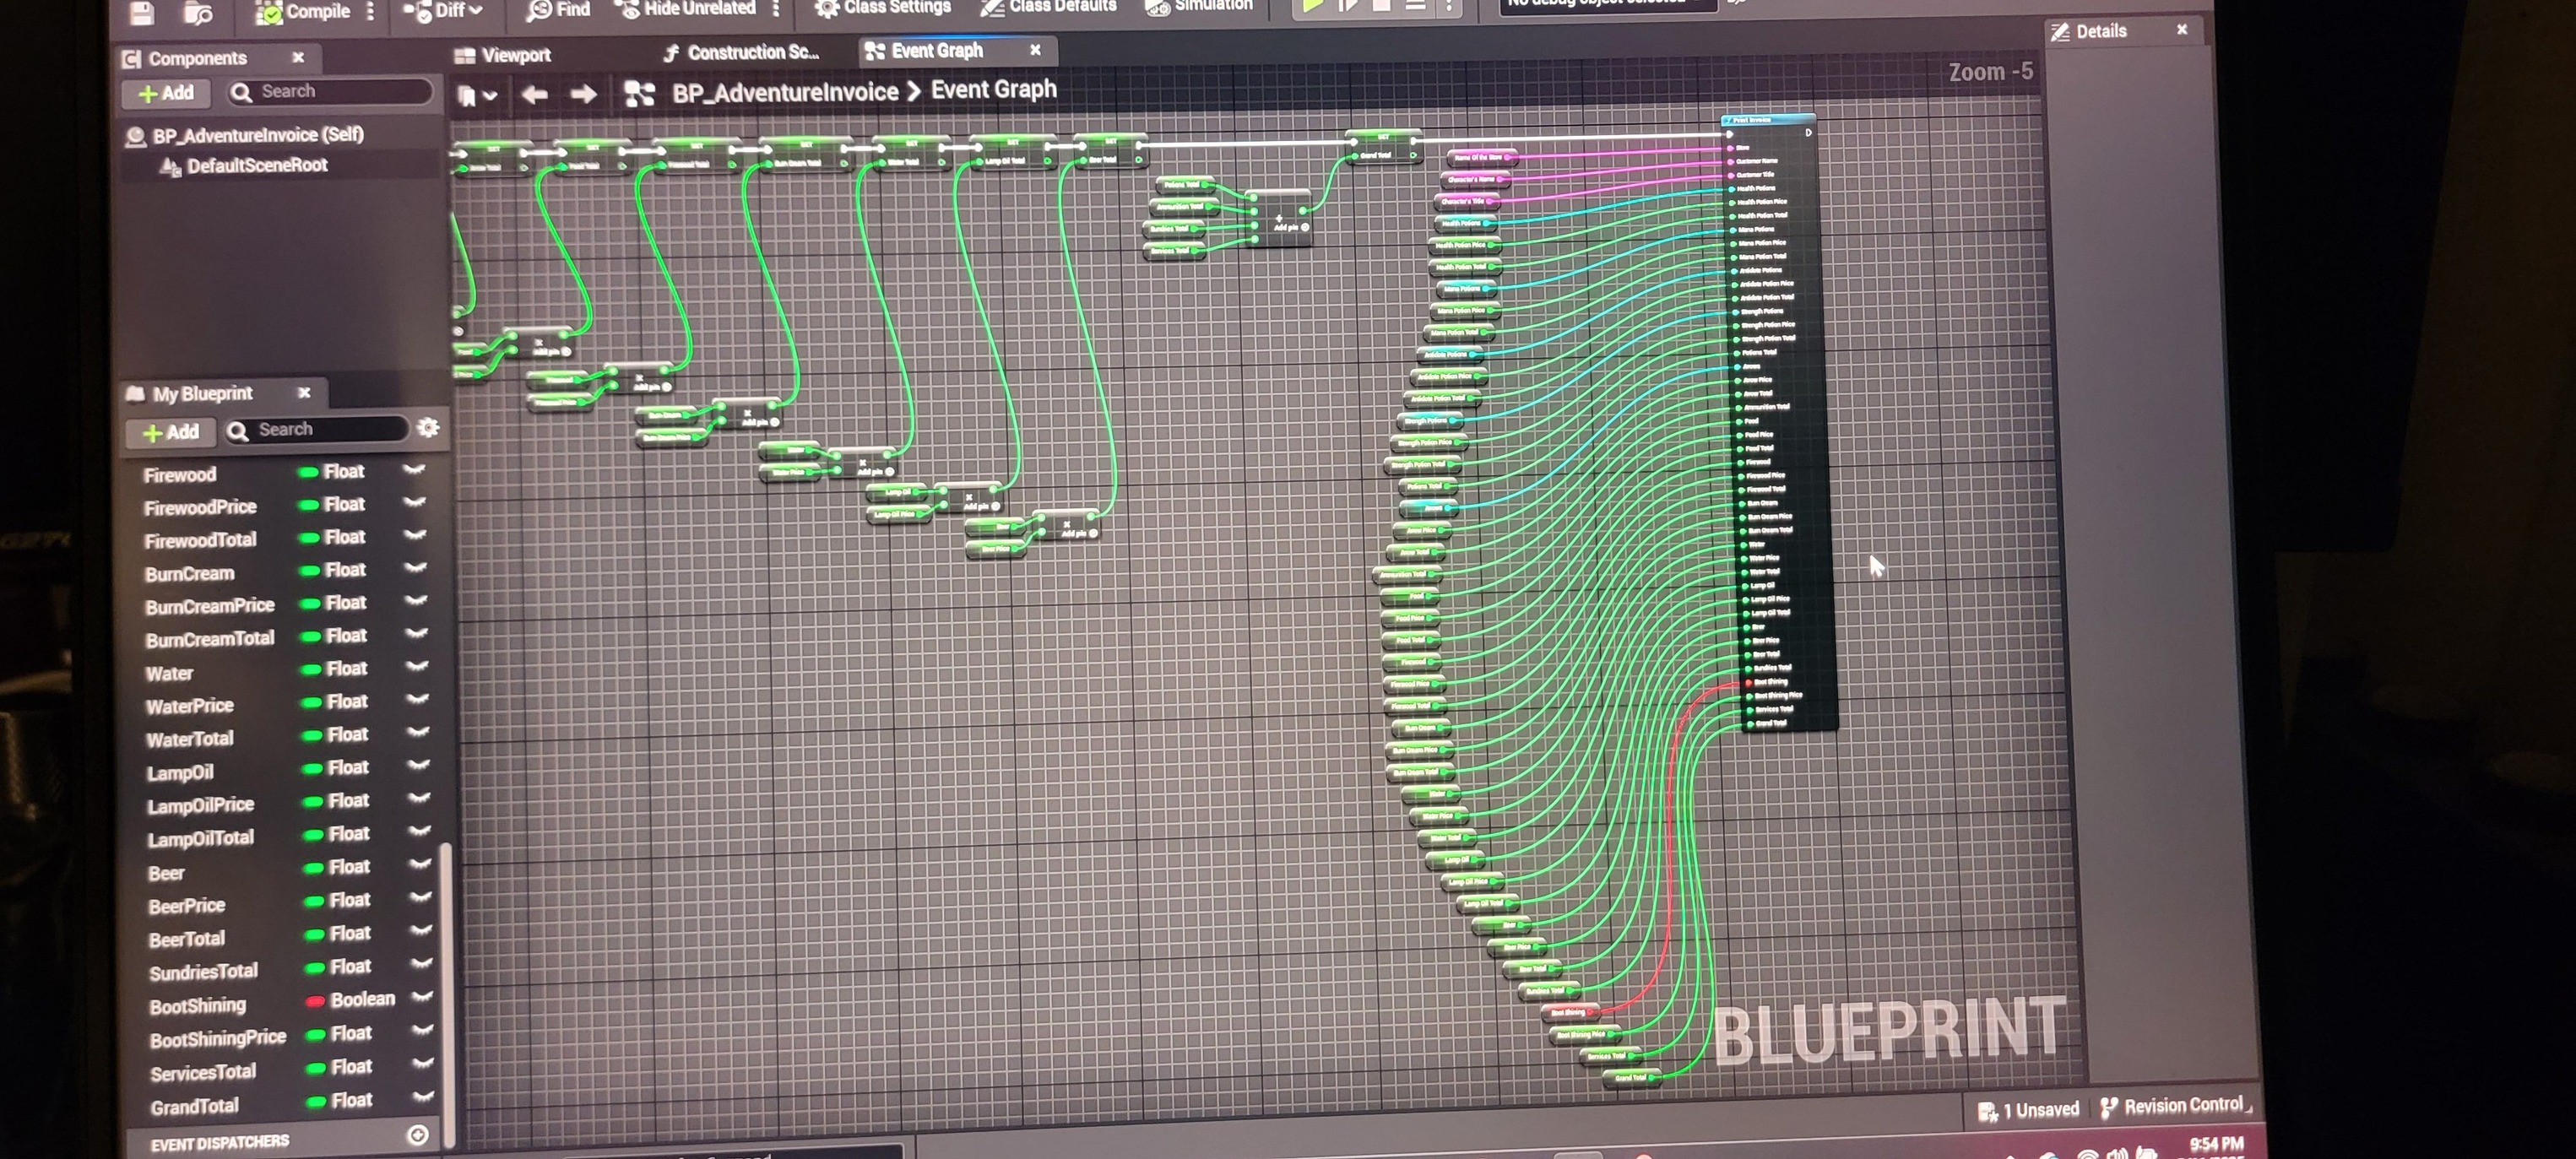2576x1159 pixels.
Task: Select the Character's Name variable node
Action: [1475, 179]
